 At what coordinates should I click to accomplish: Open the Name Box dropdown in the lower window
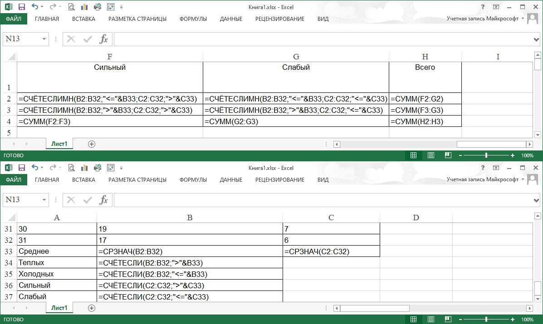pyautogui.click(x=44, y=200)
